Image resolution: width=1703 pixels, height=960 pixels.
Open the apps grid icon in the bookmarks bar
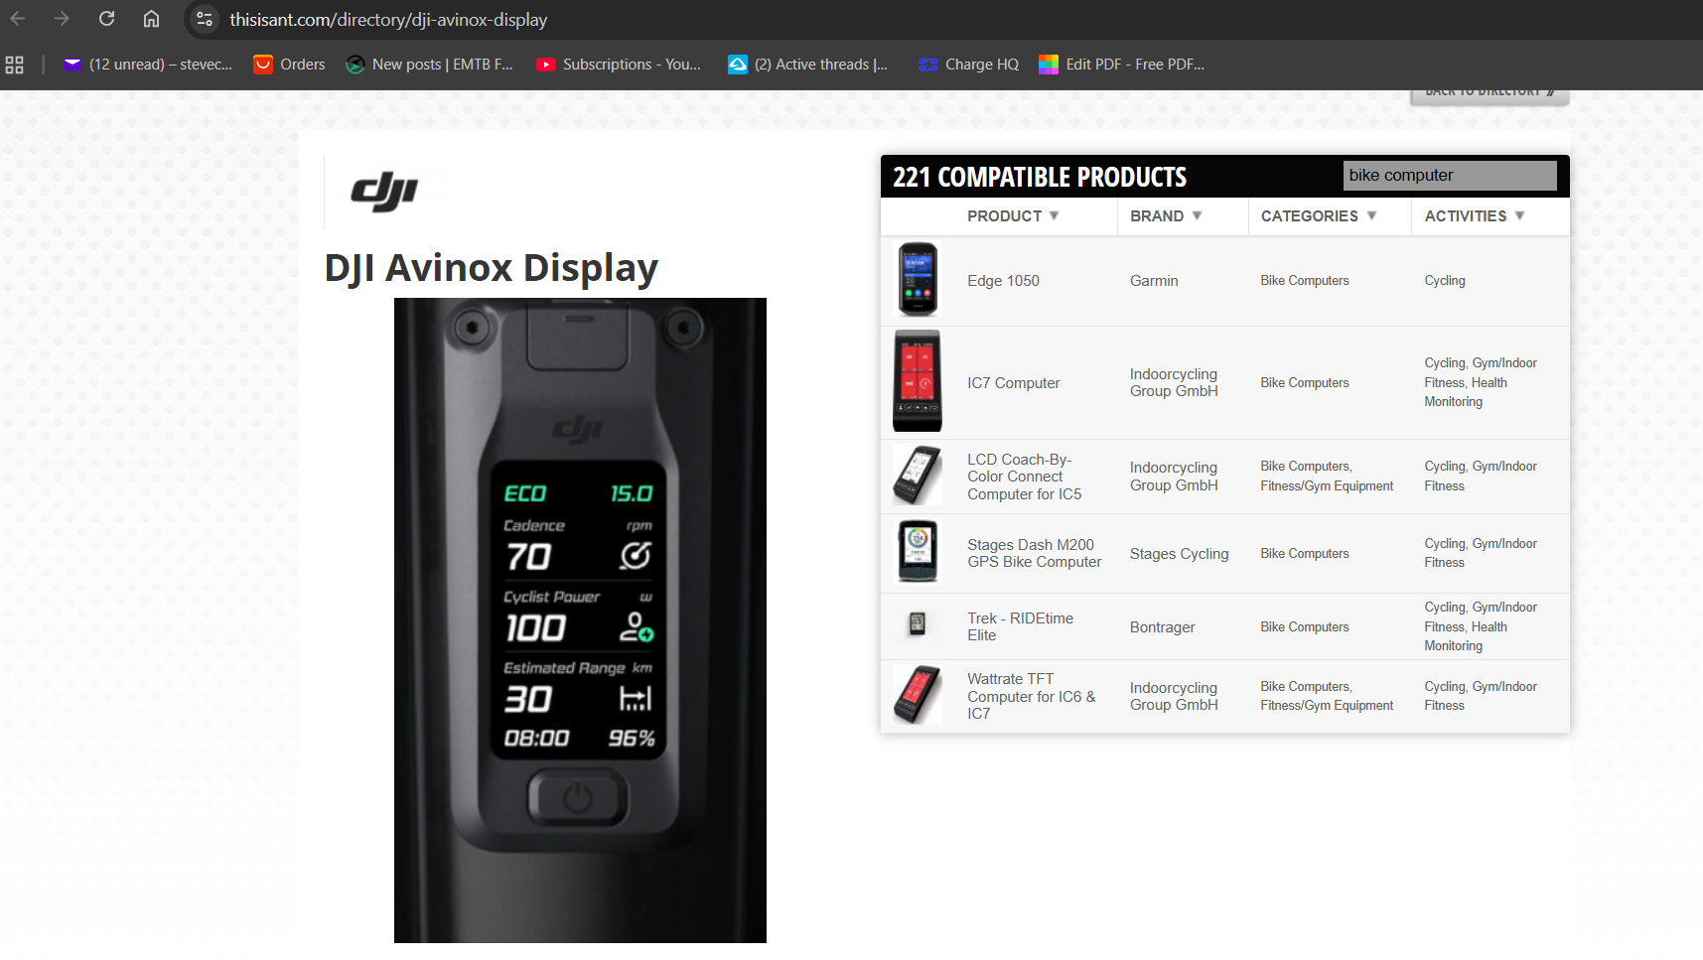coord(15,65)
